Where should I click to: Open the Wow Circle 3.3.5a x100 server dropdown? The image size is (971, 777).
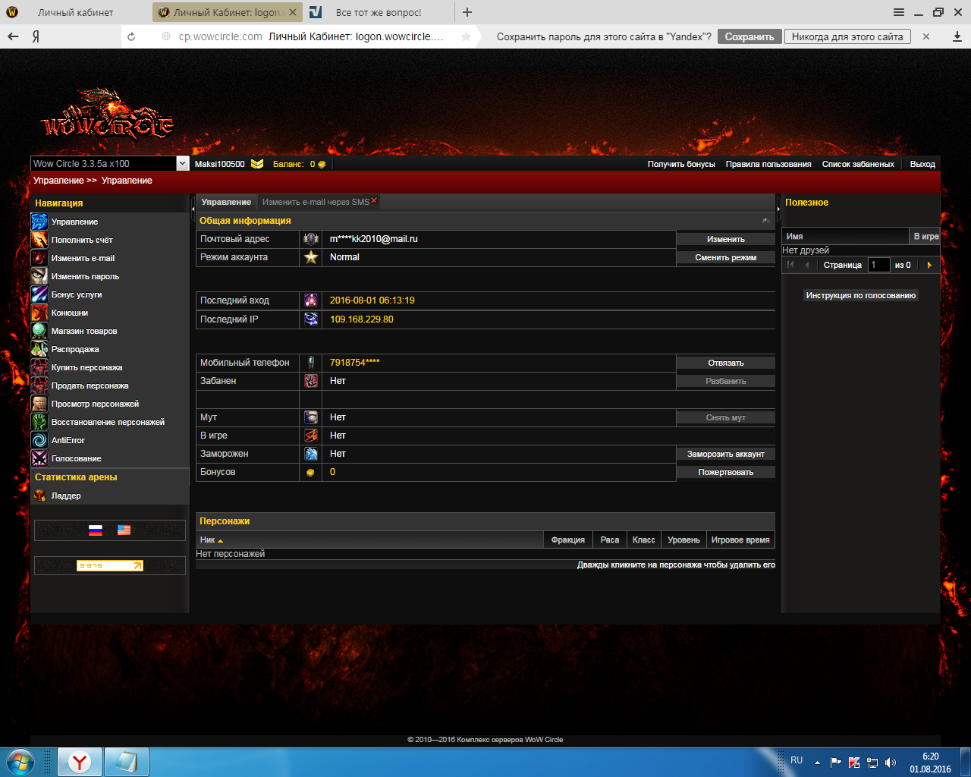coord(182,164)
